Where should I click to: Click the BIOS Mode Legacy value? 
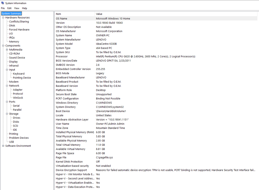coord(100,73)
